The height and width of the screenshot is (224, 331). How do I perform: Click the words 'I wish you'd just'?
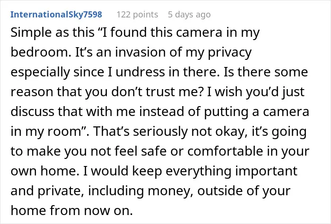click(x=256, y=92)
